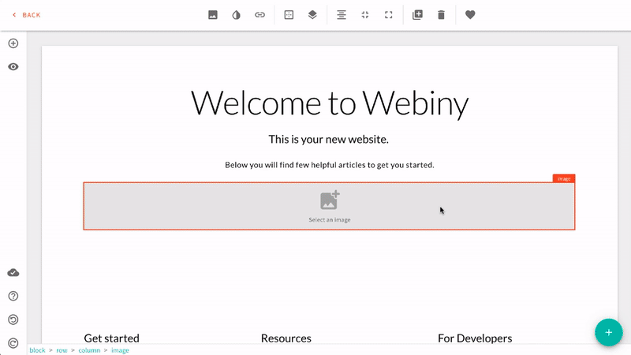Open the border settings dotted-square icon
This screenshot has width=631, height=355.
(289, 15)
